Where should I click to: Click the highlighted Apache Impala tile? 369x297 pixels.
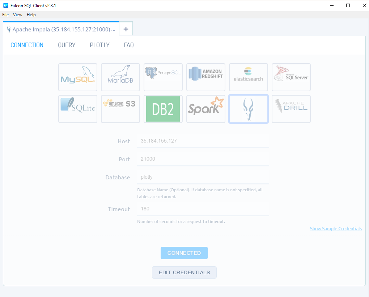coord(249,109)
